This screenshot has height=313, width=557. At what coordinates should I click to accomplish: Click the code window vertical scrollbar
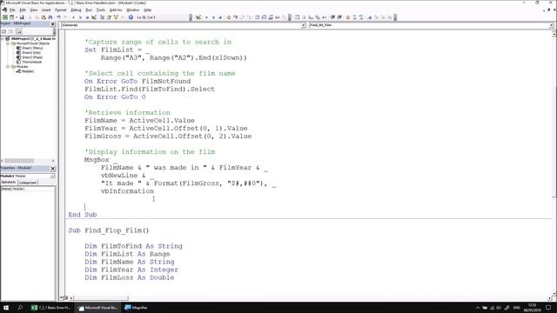point(554,164)
